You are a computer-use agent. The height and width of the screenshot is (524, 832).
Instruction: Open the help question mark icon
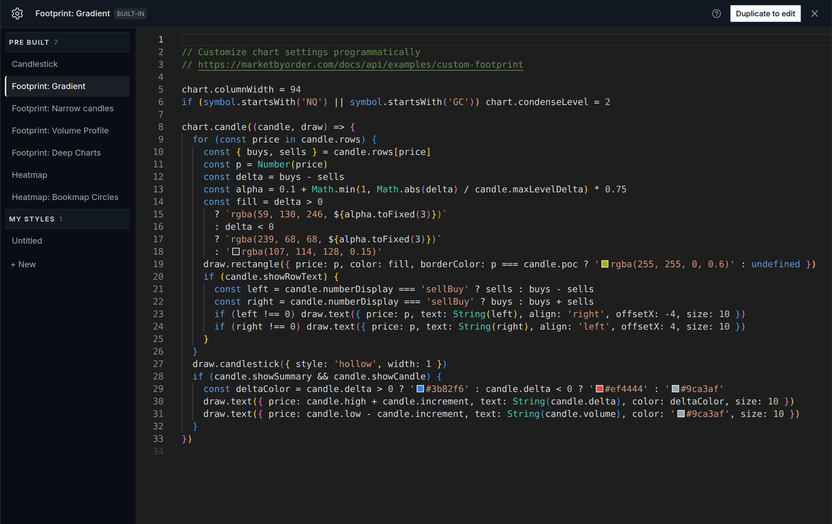(717, 14)
